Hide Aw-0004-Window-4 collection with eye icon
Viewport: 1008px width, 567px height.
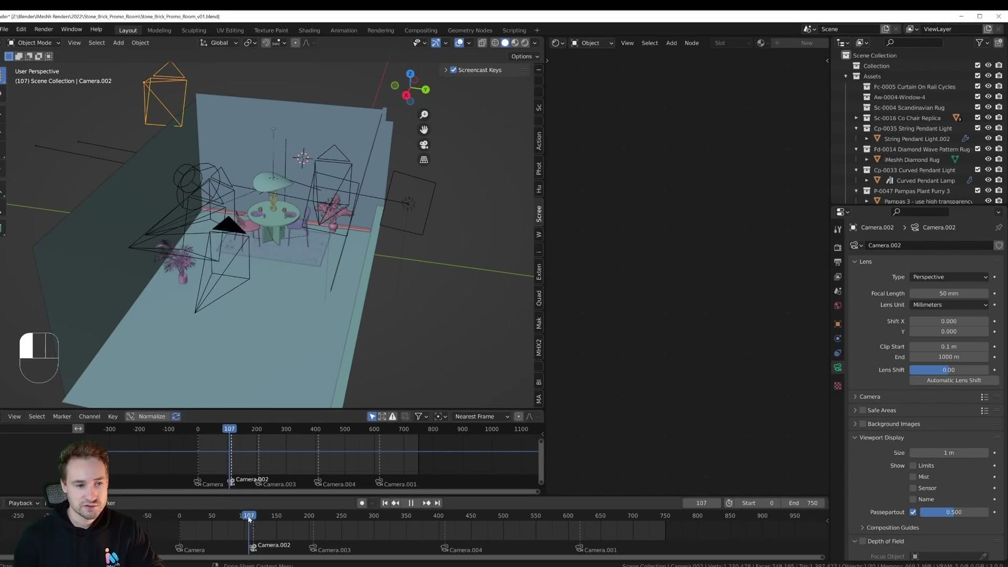pos(988,97)
